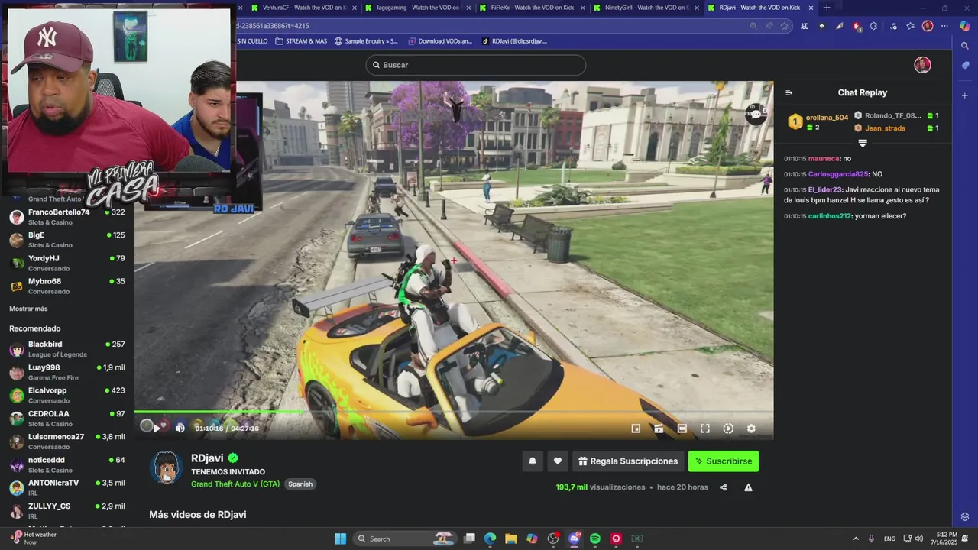Click Edge sidebar search icon
This screenshot has height=550, width=978.
pos(965,46)
